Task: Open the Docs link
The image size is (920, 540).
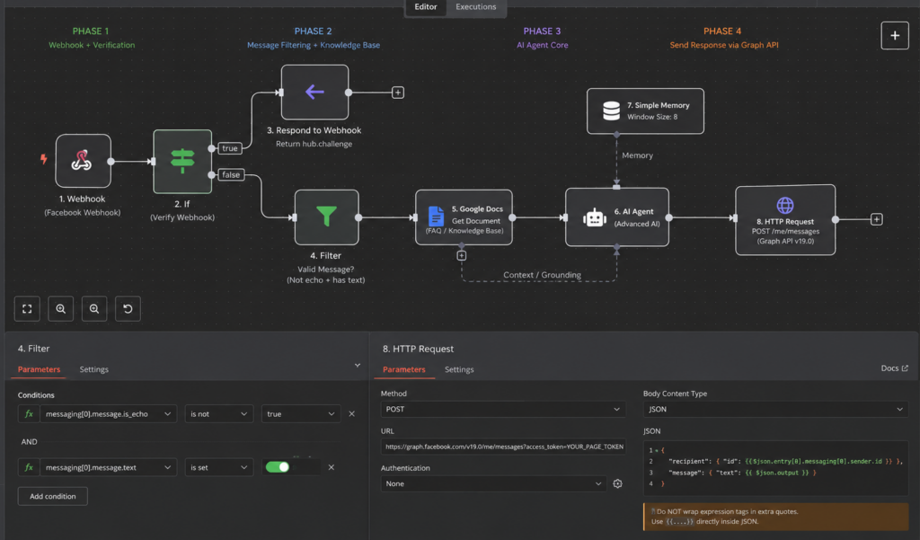Action: (894, 368)
